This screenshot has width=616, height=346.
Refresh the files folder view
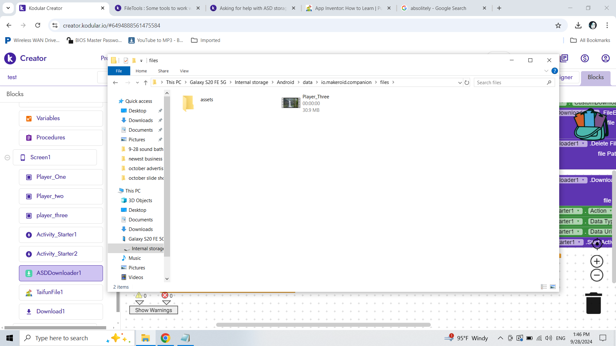click(x=467, y=83)
